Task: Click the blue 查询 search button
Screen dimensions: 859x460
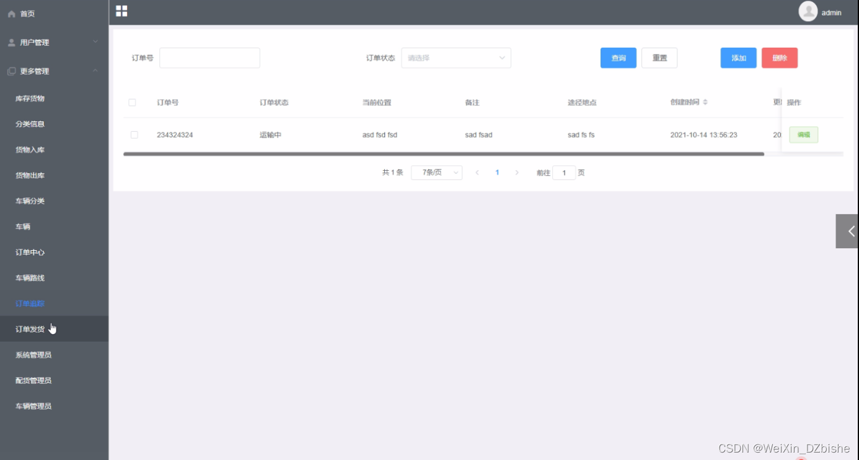Action: pos(619,58)
